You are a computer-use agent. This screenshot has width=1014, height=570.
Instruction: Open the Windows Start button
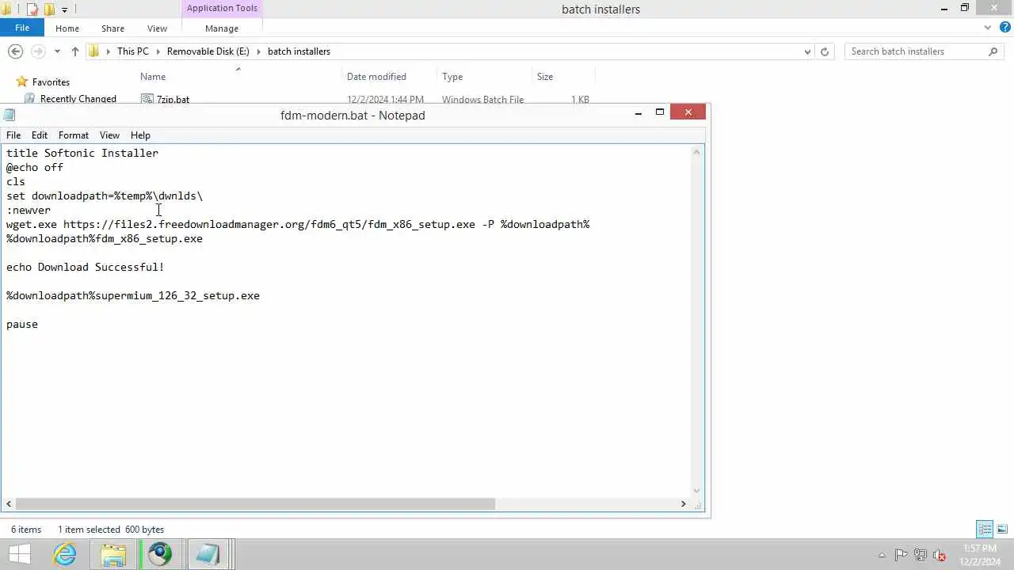click(19, 554)
